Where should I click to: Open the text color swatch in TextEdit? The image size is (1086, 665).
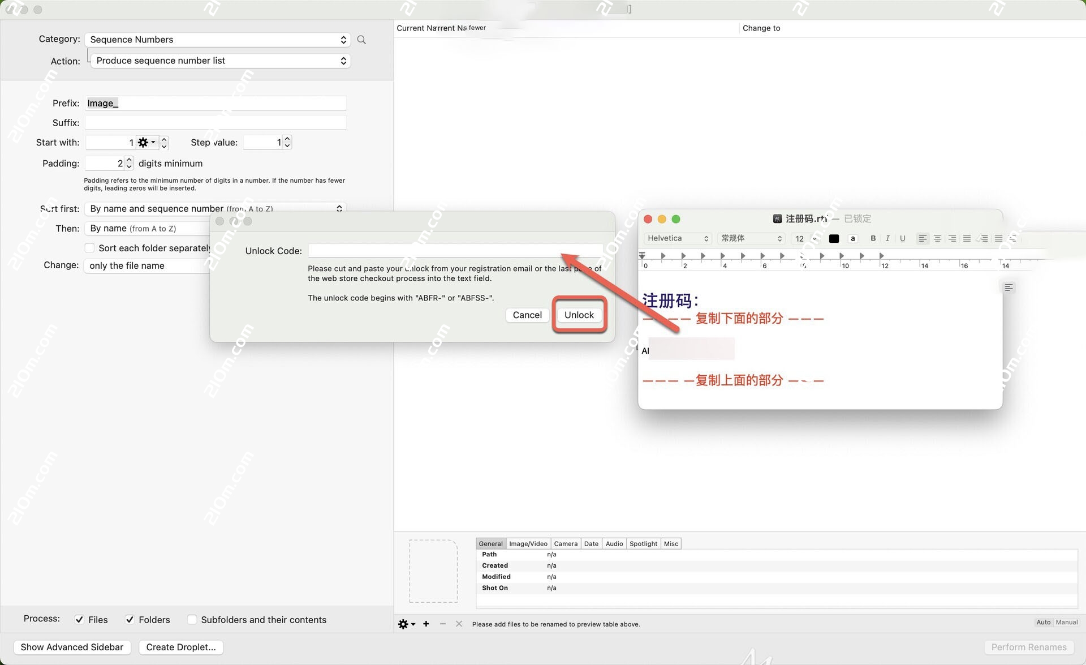click(x=834, y=238)
